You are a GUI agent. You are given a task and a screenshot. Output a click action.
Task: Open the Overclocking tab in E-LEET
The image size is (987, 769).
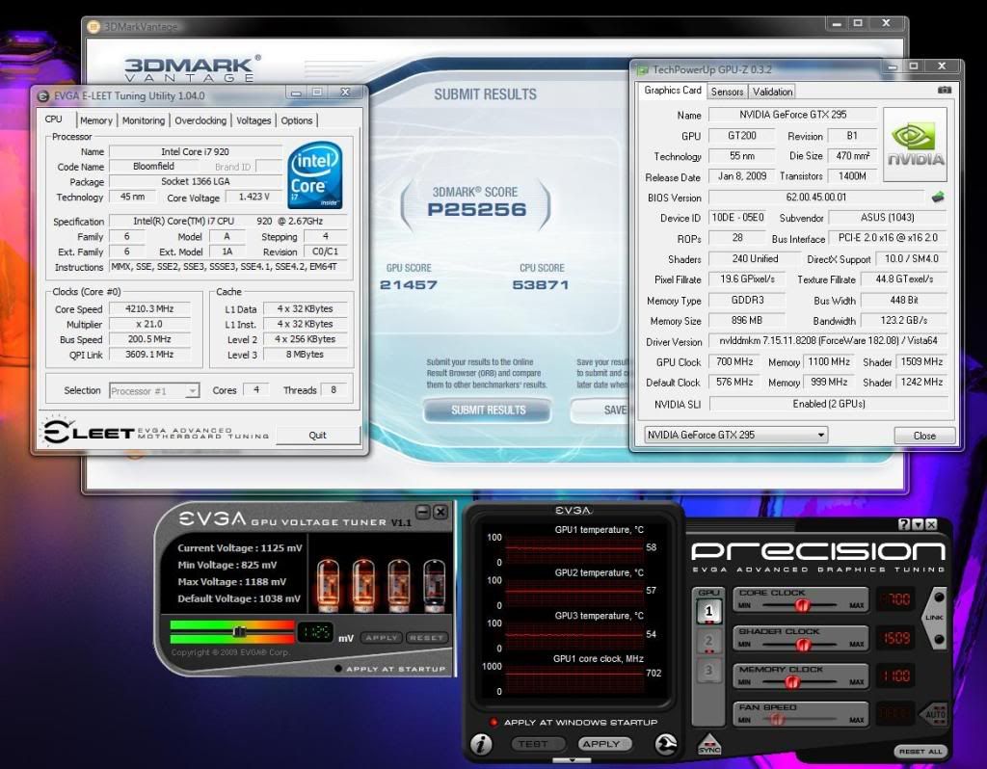200,120
